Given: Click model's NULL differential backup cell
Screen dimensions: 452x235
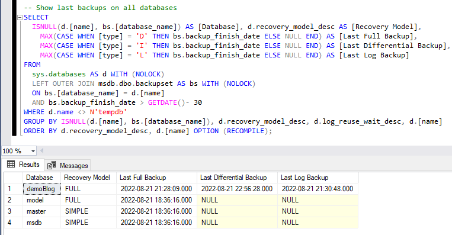Looking at the screenshot, I should 237,200.
